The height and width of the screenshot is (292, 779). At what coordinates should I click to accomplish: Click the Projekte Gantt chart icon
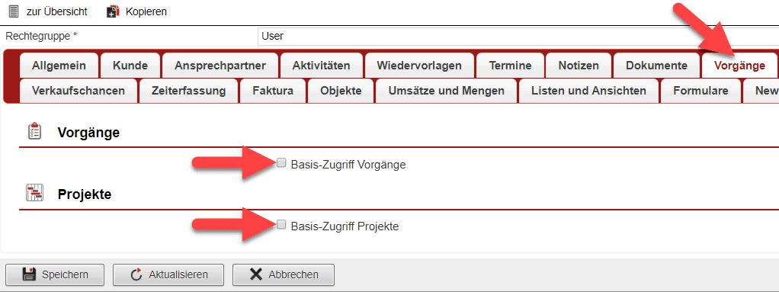tap(35, 193)
